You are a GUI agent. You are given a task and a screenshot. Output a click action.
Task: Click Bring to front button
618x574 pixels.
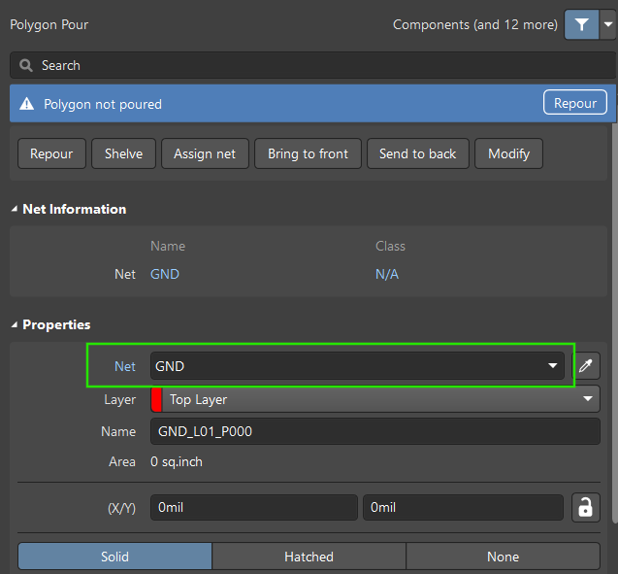pyautogui.click(x=308, y=153)
